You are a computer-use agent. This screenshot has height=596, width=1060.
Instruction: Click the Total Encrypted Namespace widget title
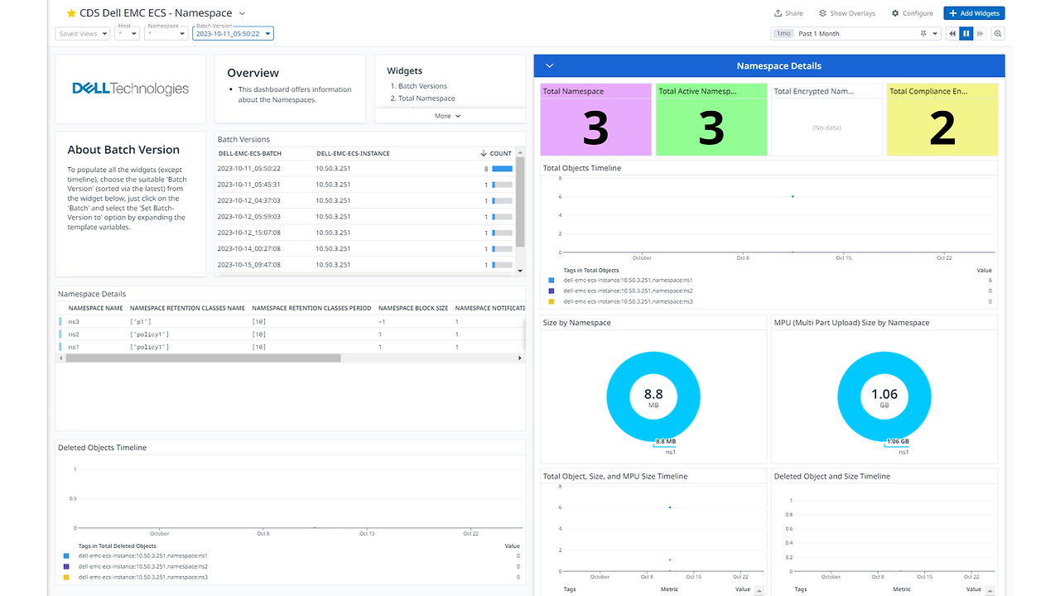[814, 91]
